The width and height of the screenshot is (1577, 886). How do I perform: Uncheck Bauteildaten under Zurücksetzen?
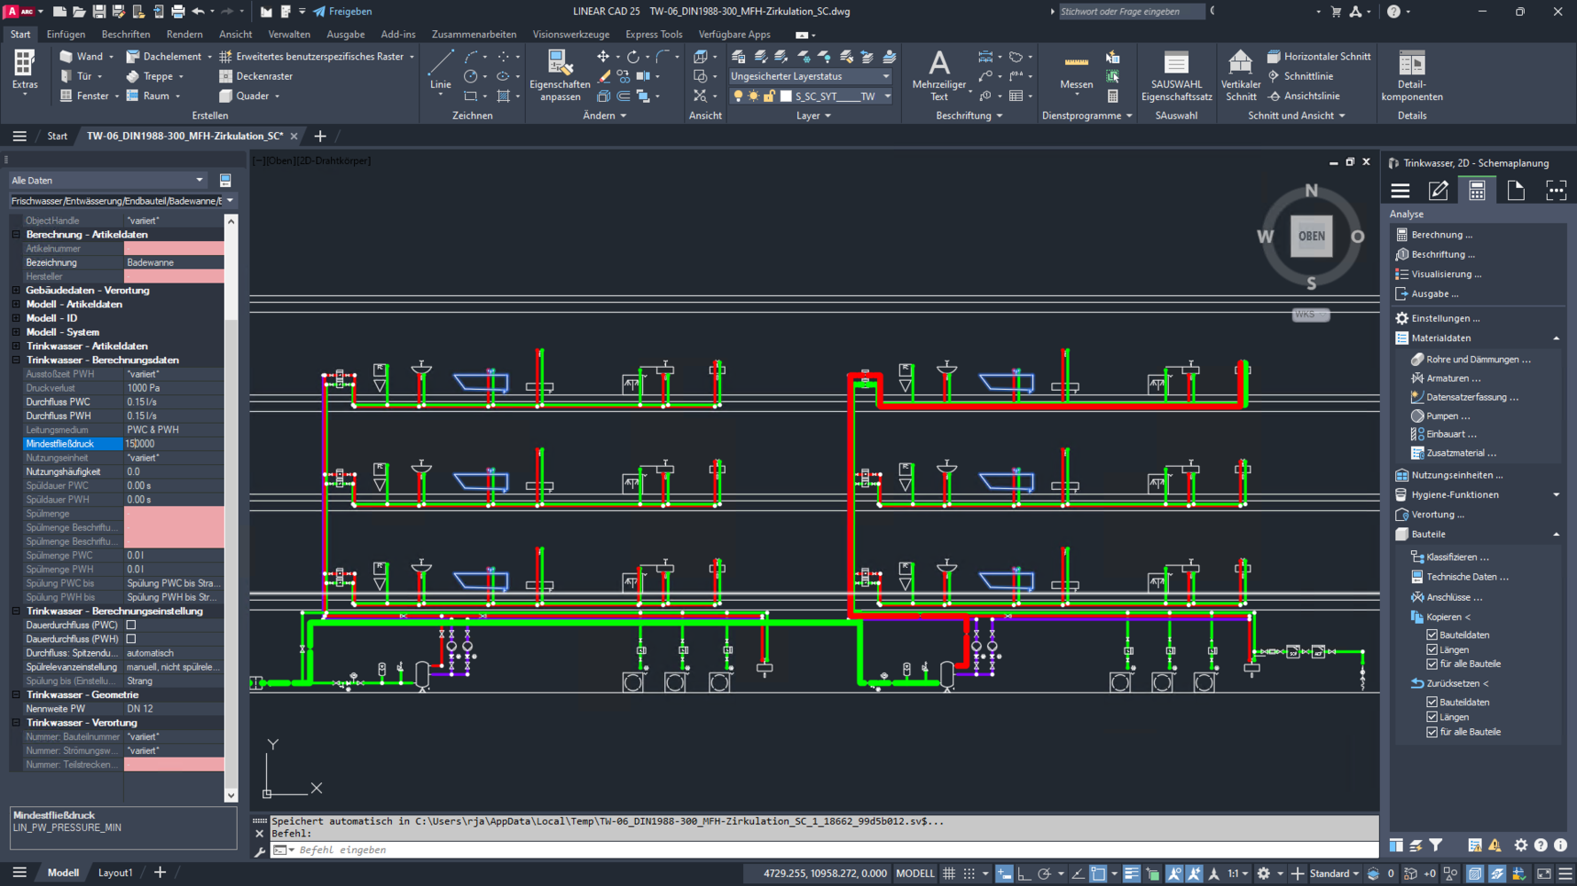(1432, 703)
